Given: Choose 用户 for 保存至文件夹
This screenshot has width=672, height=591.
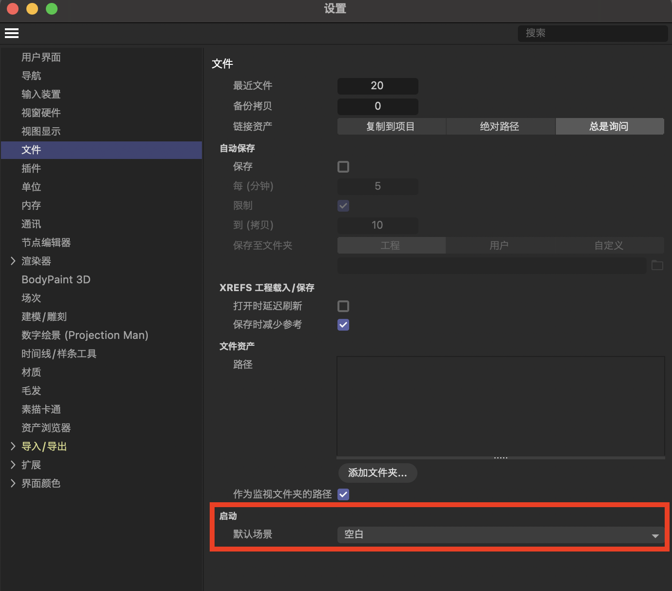Looking at the screenshot, I should (500, 245).
